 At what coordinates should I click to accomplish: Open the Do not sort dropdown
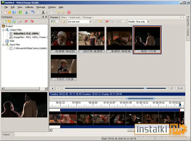pos(90,22)
